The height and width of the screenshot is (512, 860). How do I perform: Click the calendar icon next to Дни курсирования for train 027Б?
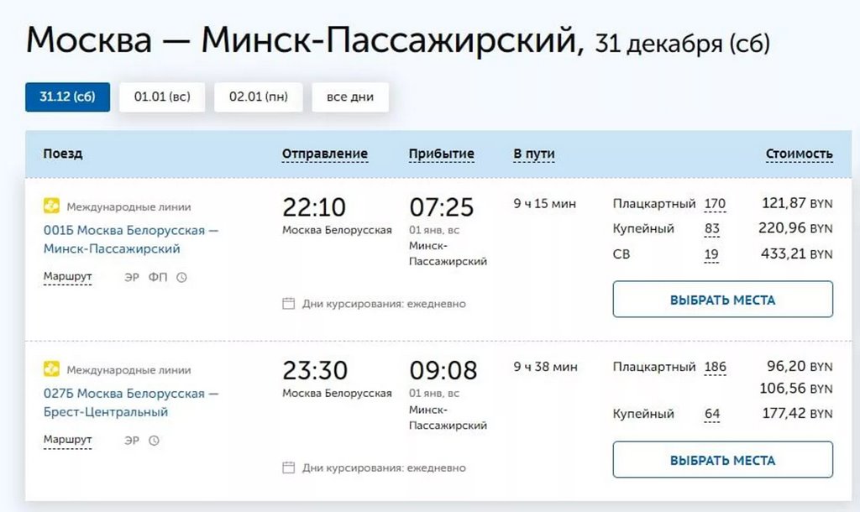287,468
